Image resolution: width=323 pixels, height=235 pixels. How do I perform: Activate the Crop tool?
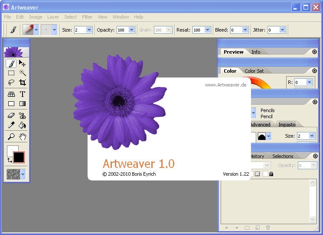[x=22, y=83]
